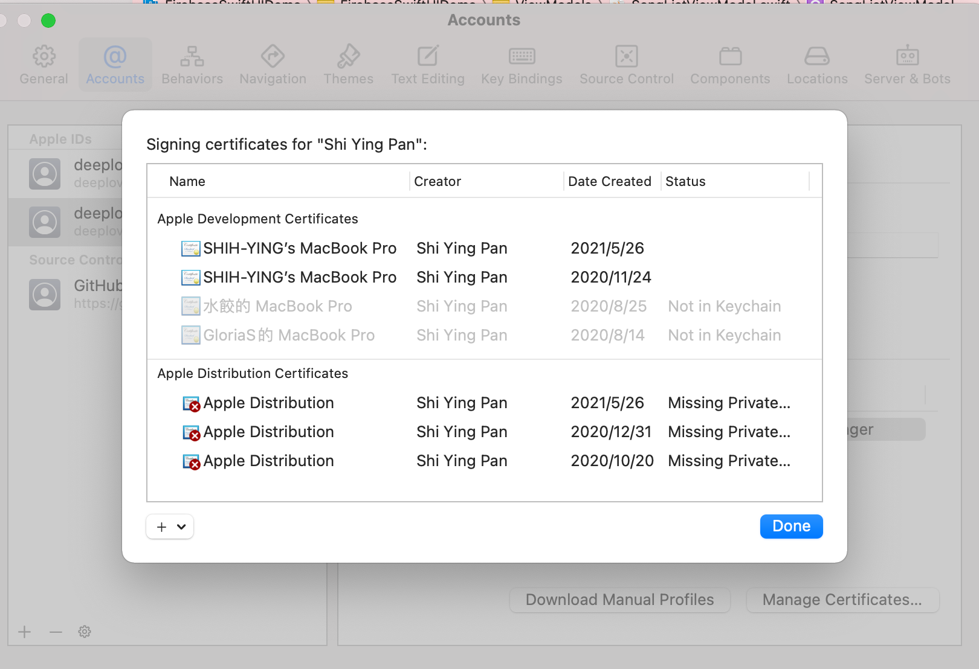The height and width of the screenshot is (669, 979).
Task: Click creator Shi Ying Pan for 2020/11/24
Action: click(x=462, y=277)
